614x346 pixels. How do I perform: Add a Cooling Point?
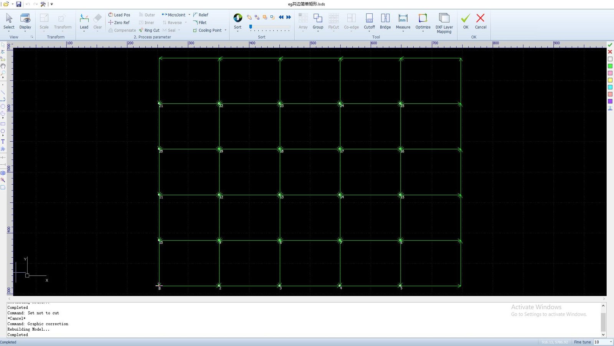tap(207, 30)
